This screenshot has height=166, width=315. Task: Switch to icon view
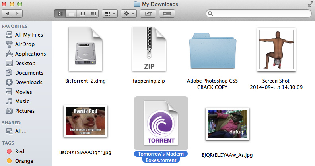(60, 14)
